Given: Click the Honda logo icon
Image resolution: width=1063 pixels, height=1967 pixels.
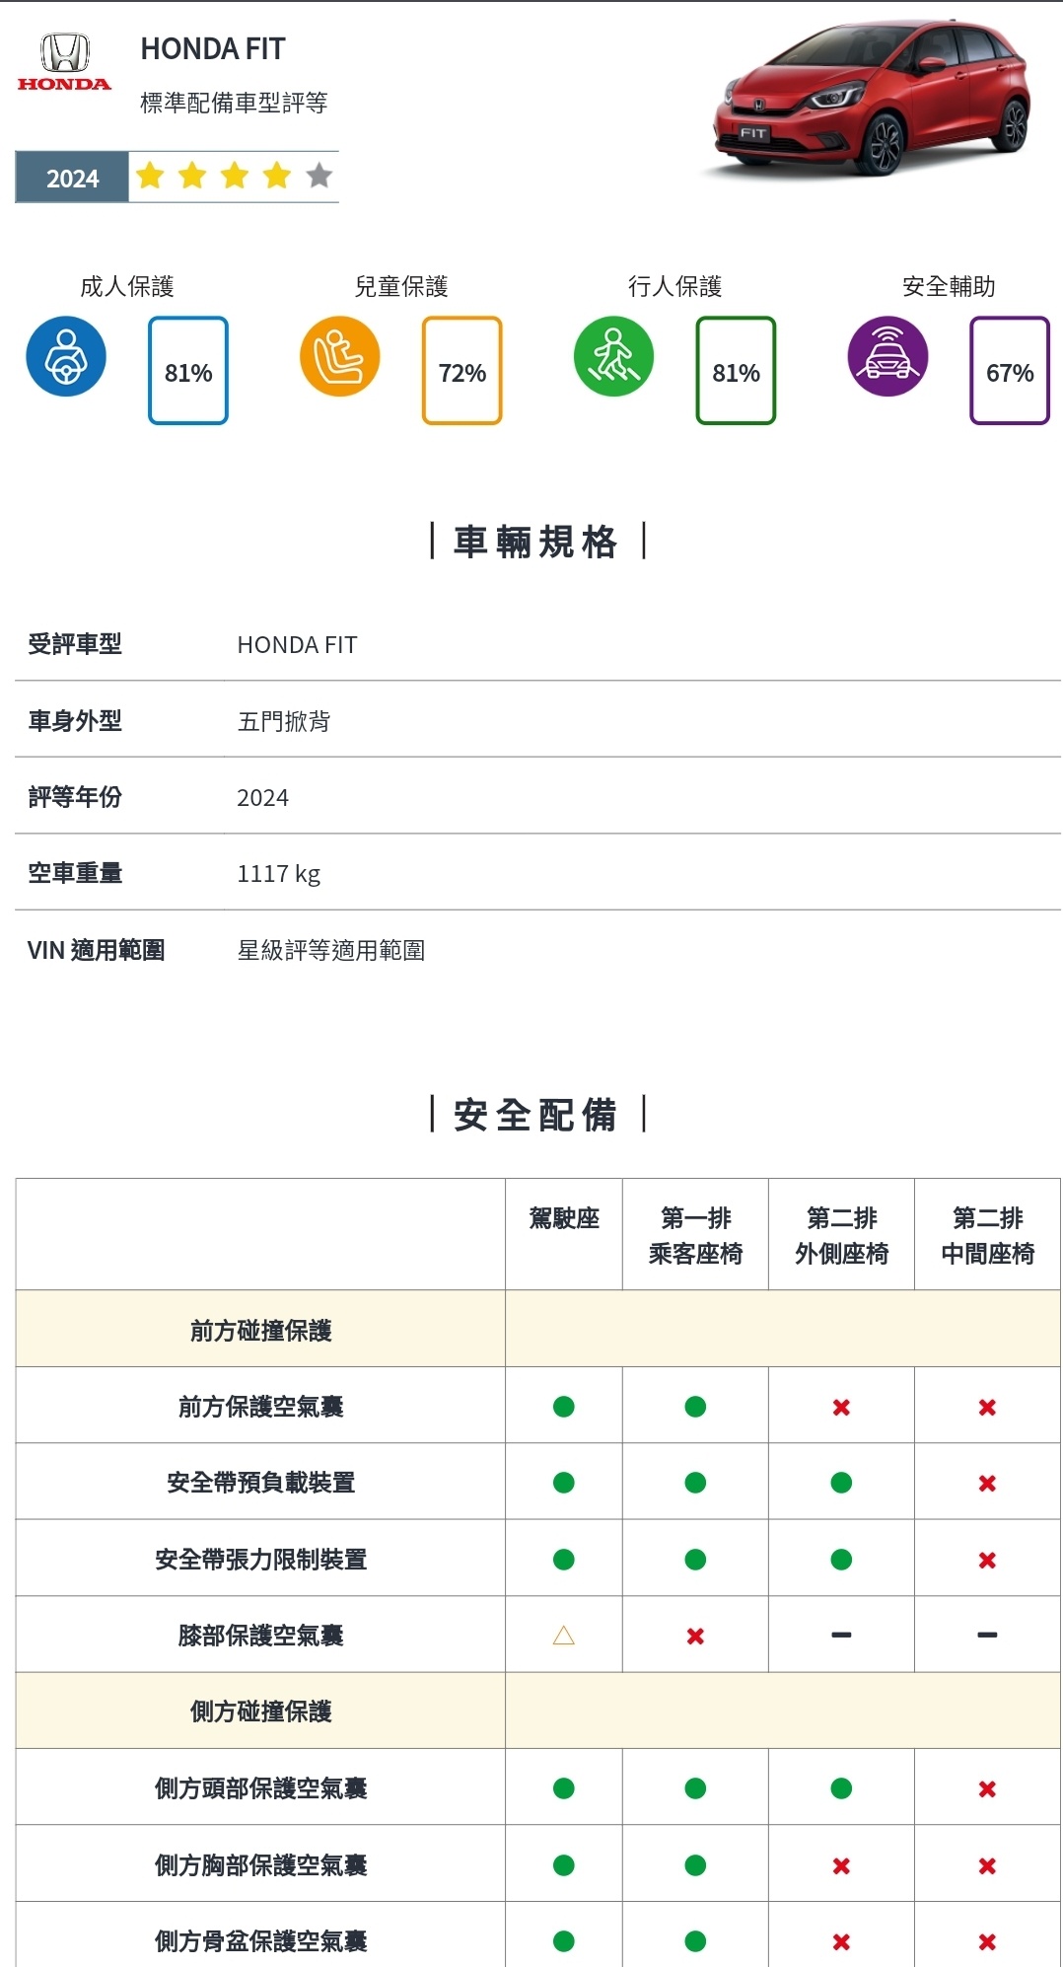Looking at the screenshot, I should (64, 61).
